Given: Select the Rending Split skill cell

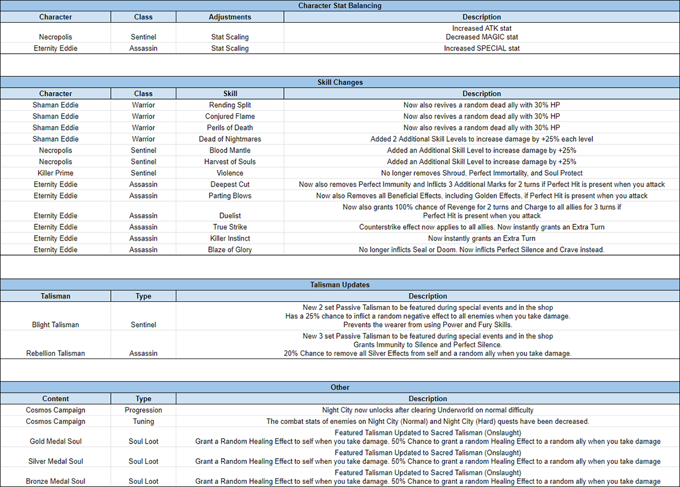Looking at the screenshot, I should tap(230, 105).
